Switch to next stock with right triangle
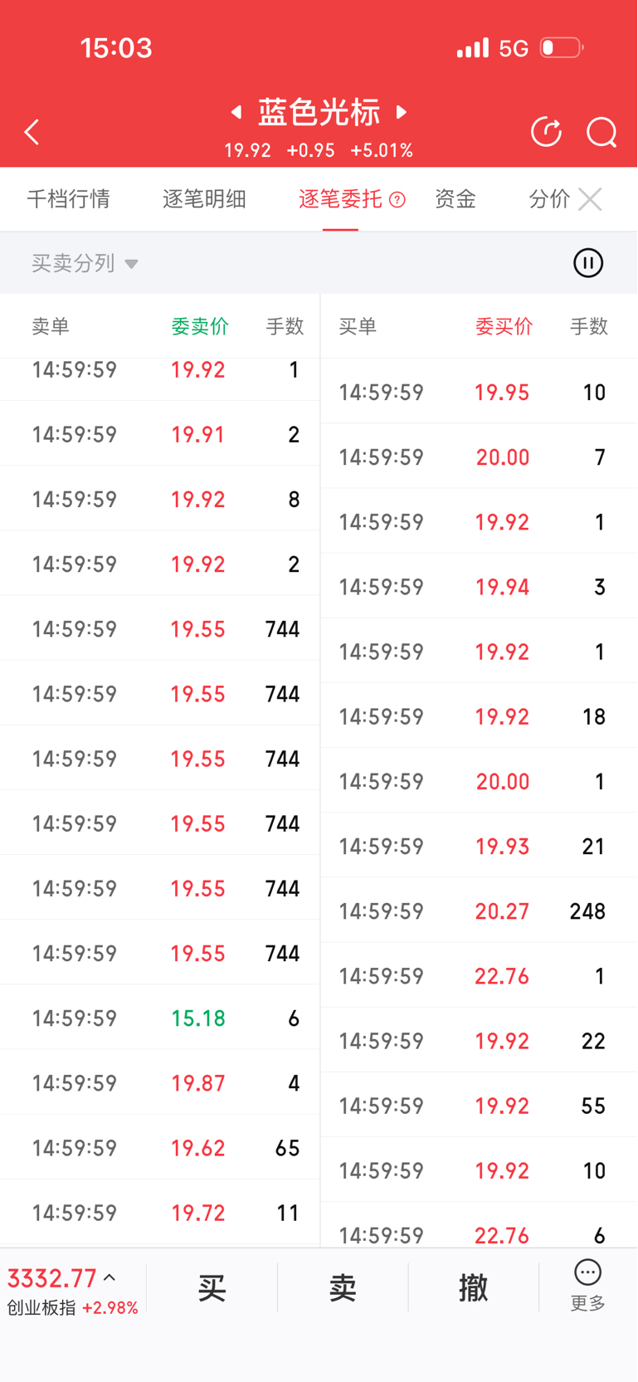This screenshot has width=638, height=1382. point(402,112)
